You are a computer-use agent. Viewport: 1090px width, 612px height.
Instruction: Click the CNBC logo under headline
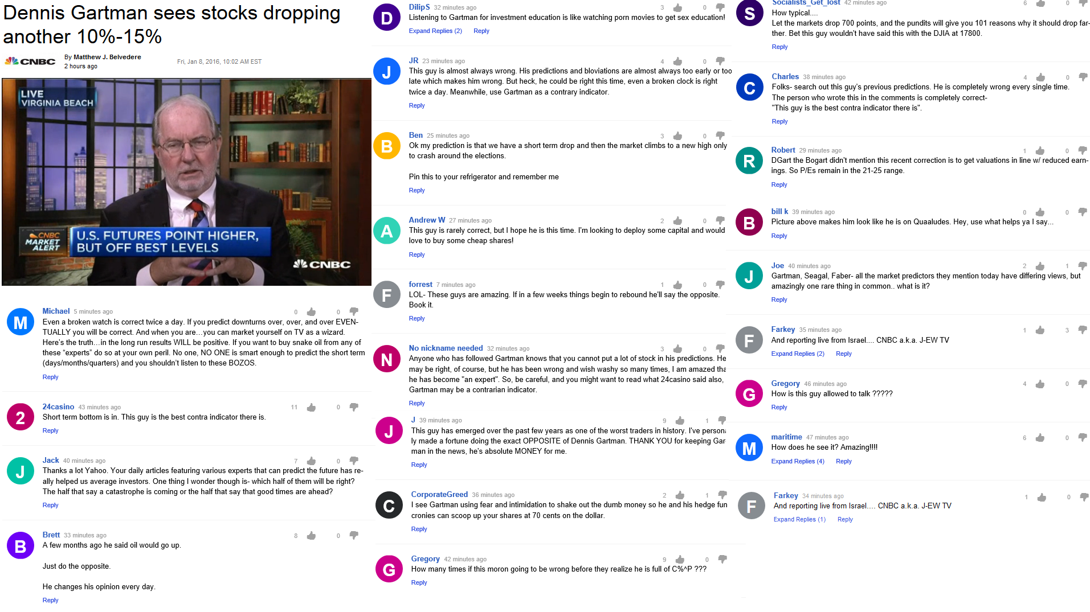(30, 61)
